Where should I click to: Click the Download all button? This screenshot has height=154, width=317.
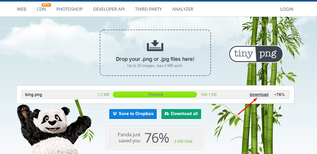[x=181, y=114]
